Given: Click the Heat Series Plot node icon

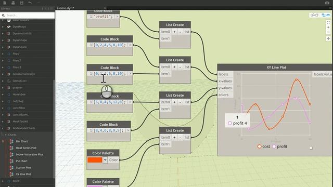Looking at the screenshot, I should (x=11, y=148).
